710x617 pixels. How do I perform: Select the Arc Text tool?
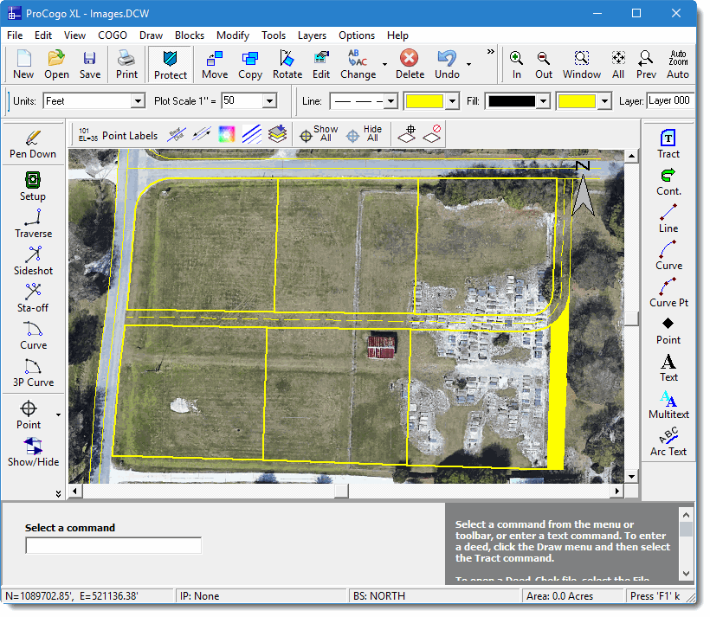[668, 441]
